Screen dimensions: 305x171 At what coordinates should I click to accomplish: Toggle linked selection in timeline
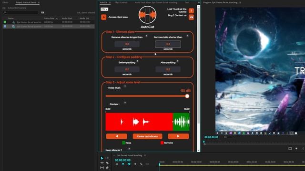click(129, 164)
